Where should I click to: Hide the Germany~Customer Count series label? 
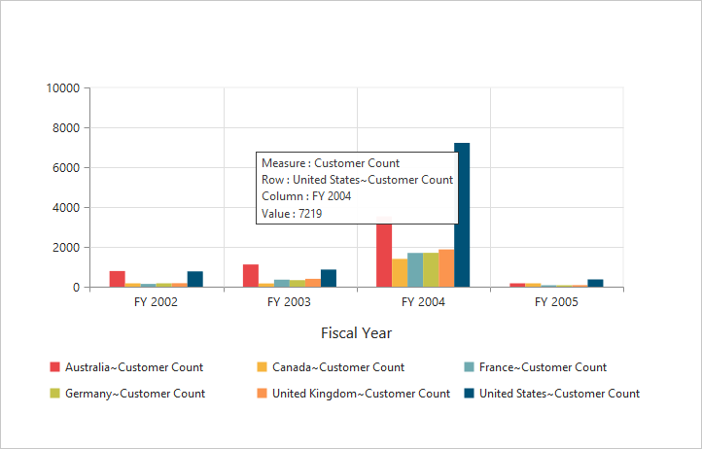[135, 394]
